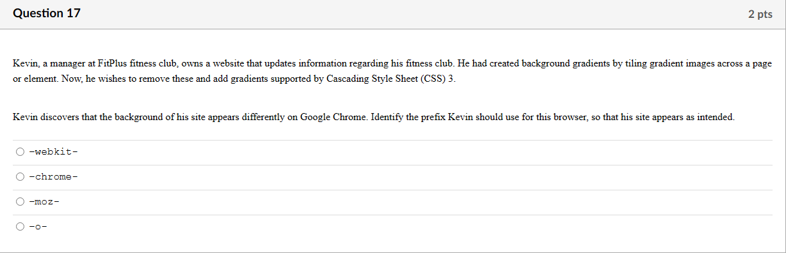Click the word discovers in the second paragraph
The width and height of the screenshot is (786, 253).
[x=56, y=118]
